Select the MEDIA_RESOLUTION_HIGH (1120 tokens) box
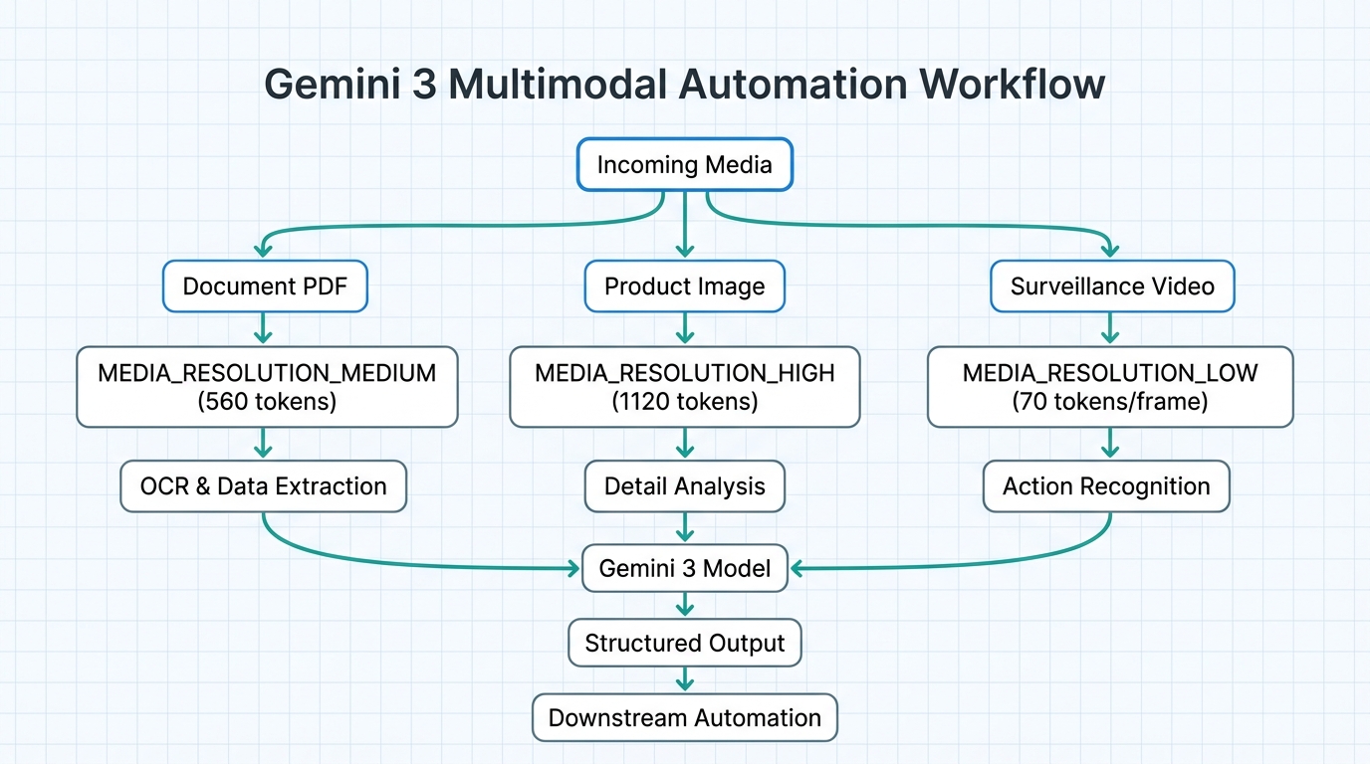Viewport: 1370px width, 764px height. pos(684,387)
